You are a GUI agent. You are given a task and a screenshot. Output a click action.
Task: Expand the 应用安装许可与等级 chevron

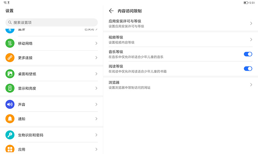[251, 24]
